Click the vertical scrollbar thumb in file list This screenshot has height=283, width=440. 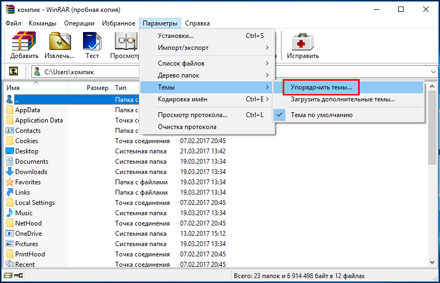tap(432, 127)
